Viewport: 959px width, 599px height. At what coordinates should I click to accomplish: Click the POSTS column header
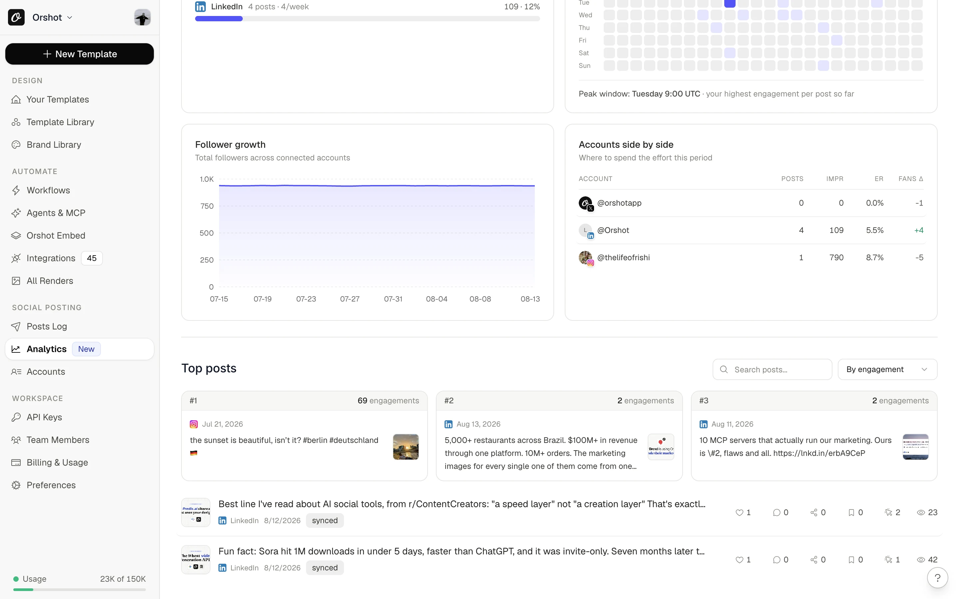click(x=792, y=179)
